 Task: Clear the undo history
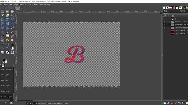[11, 103]
